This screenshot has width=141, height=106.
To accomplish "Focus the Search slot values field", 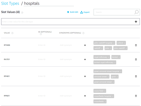I will tap(114, 12).
